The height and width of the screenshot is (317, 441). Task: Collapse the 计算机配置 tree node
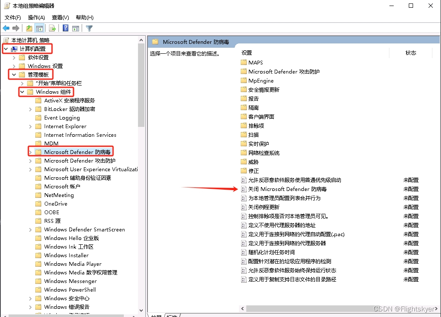click(x=6, y=49)
